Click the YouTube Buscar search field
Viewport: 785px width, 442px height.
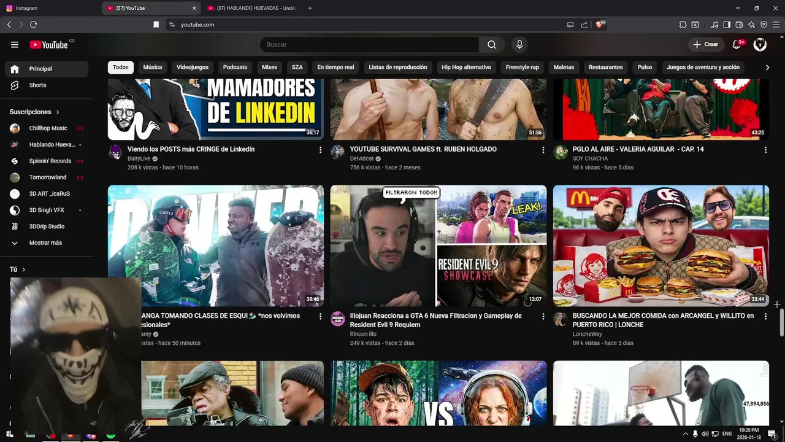click(x=369, y=44)
